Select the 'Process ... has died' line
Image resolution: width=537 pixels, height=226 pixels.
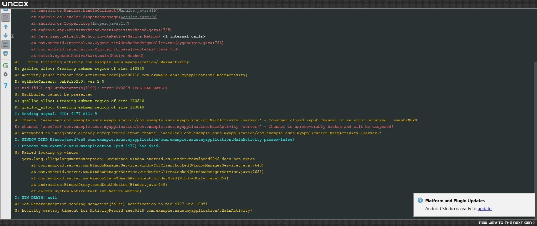87,146
